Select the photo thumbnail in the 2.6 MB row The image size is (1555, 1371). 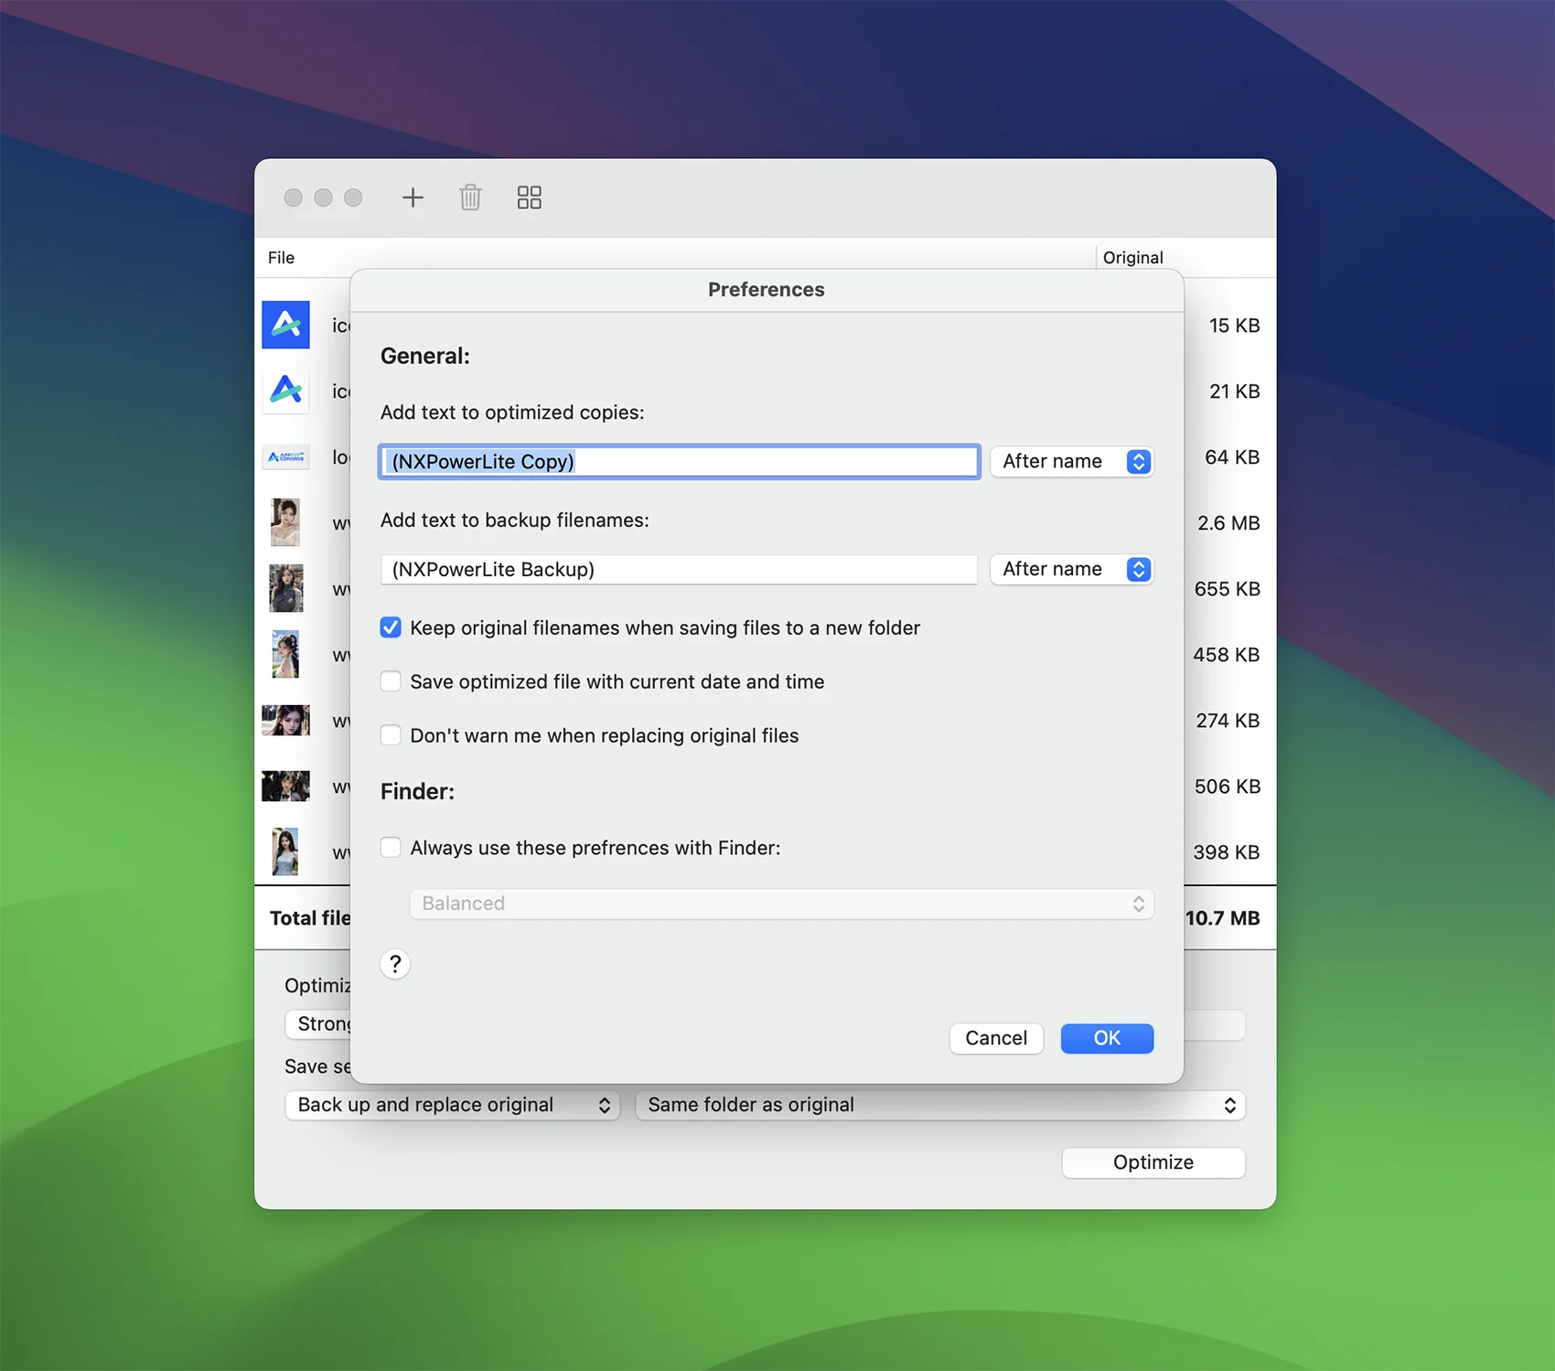click(x=285, y=522)
